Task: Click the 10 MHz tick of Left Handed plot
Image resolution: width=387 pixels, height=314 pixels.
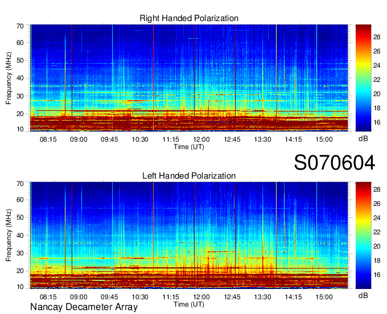Action: [x=20, y=287]
